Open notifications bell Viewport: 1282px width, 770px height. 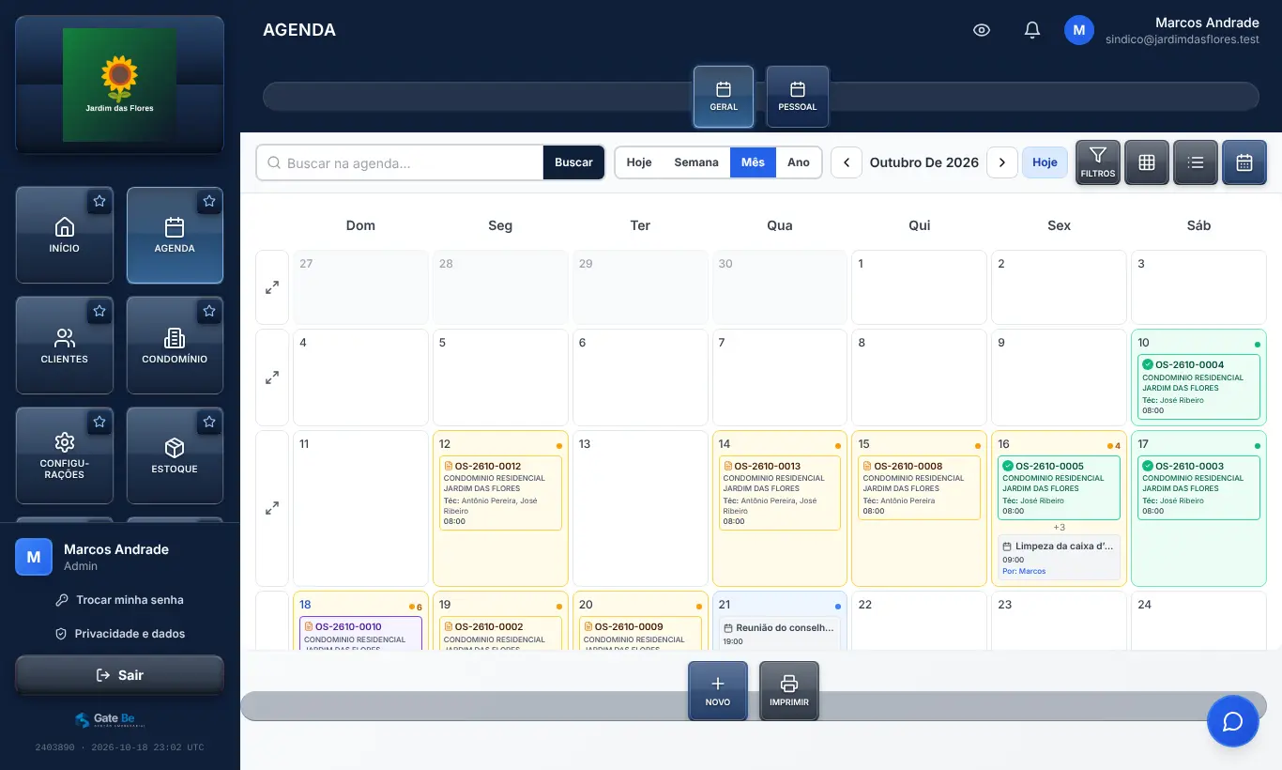click(x=1032, y=30)
